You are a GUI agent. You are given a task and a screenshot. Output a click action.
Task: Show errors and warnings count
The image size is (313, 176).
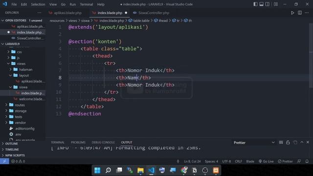tap(18, 161)
